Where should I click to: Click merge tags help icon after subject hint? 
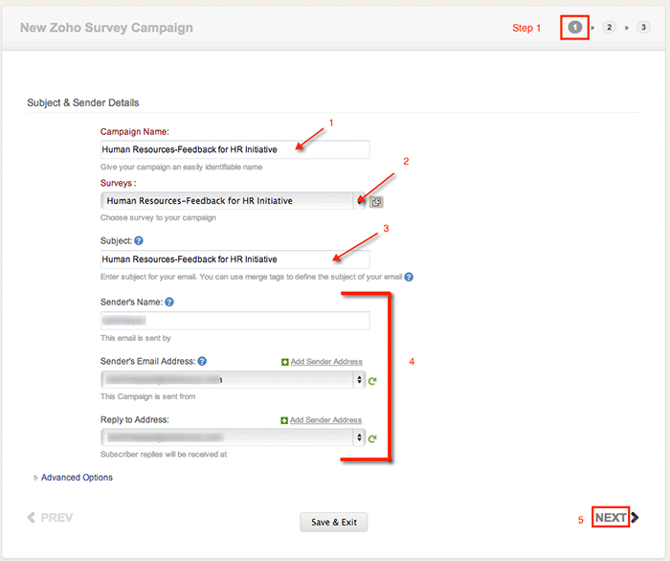[409, 277]
